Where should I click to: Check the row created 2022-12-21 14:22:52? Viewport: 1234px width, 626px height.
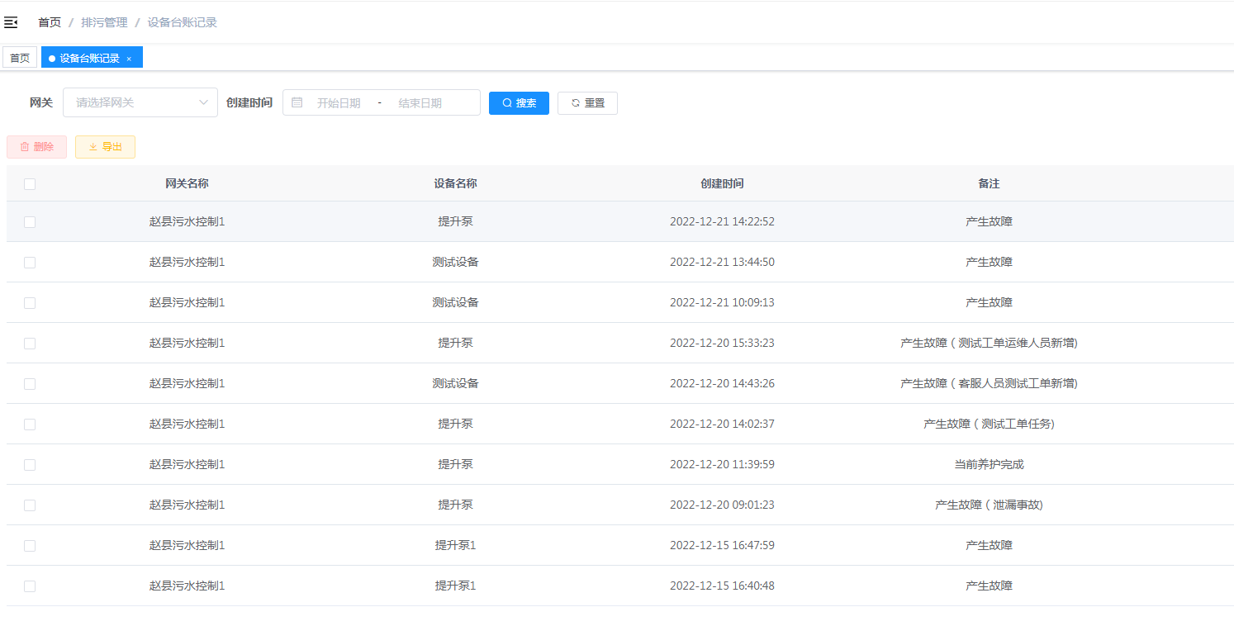coord(30,222)
